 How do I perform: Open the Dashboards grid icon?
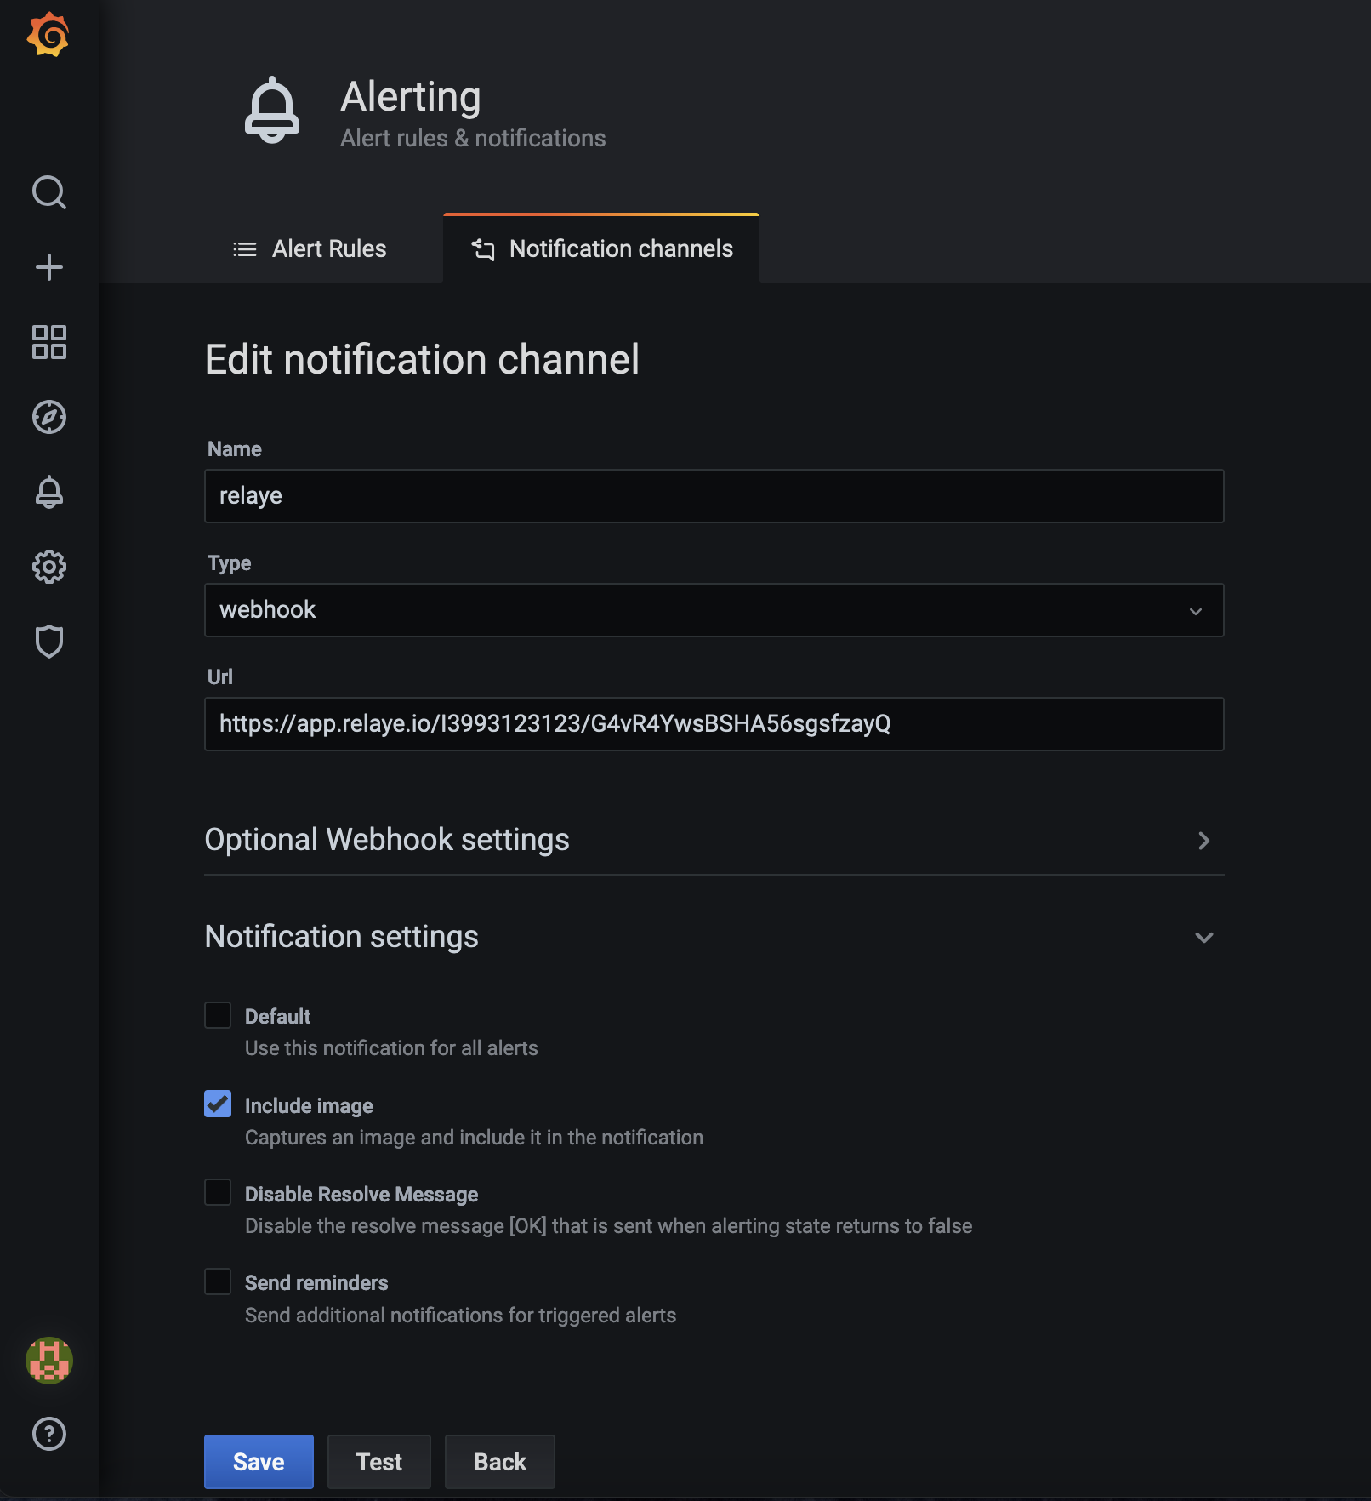click(x=48, y=342)
